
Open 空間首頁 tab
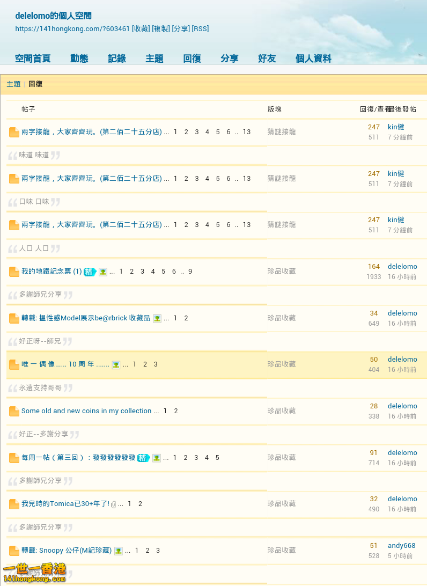click(33, 58)
